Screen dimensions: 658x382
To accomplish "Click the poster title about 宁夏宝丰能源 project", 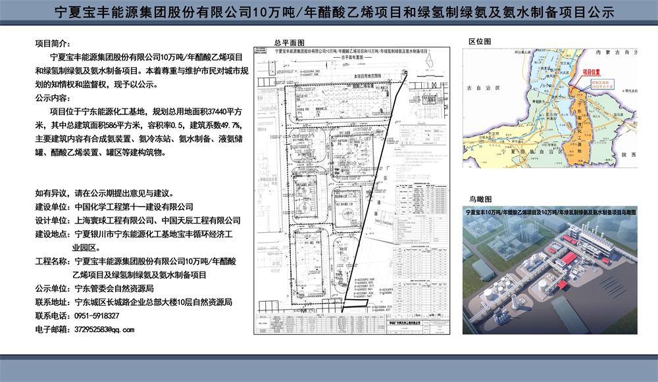I will (334, 12).
